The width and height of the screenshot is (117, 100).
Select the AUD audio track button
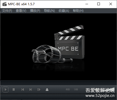tap(68, 90)
